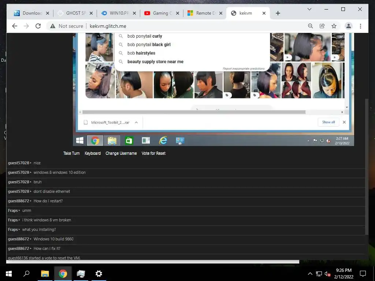Click Change Username
The height and width of the screenshot is (281, 375).
pos(121,153)
